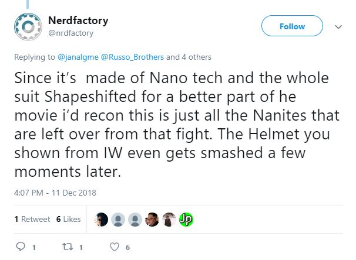Open the @janalgme profile link

click(77, 57)
